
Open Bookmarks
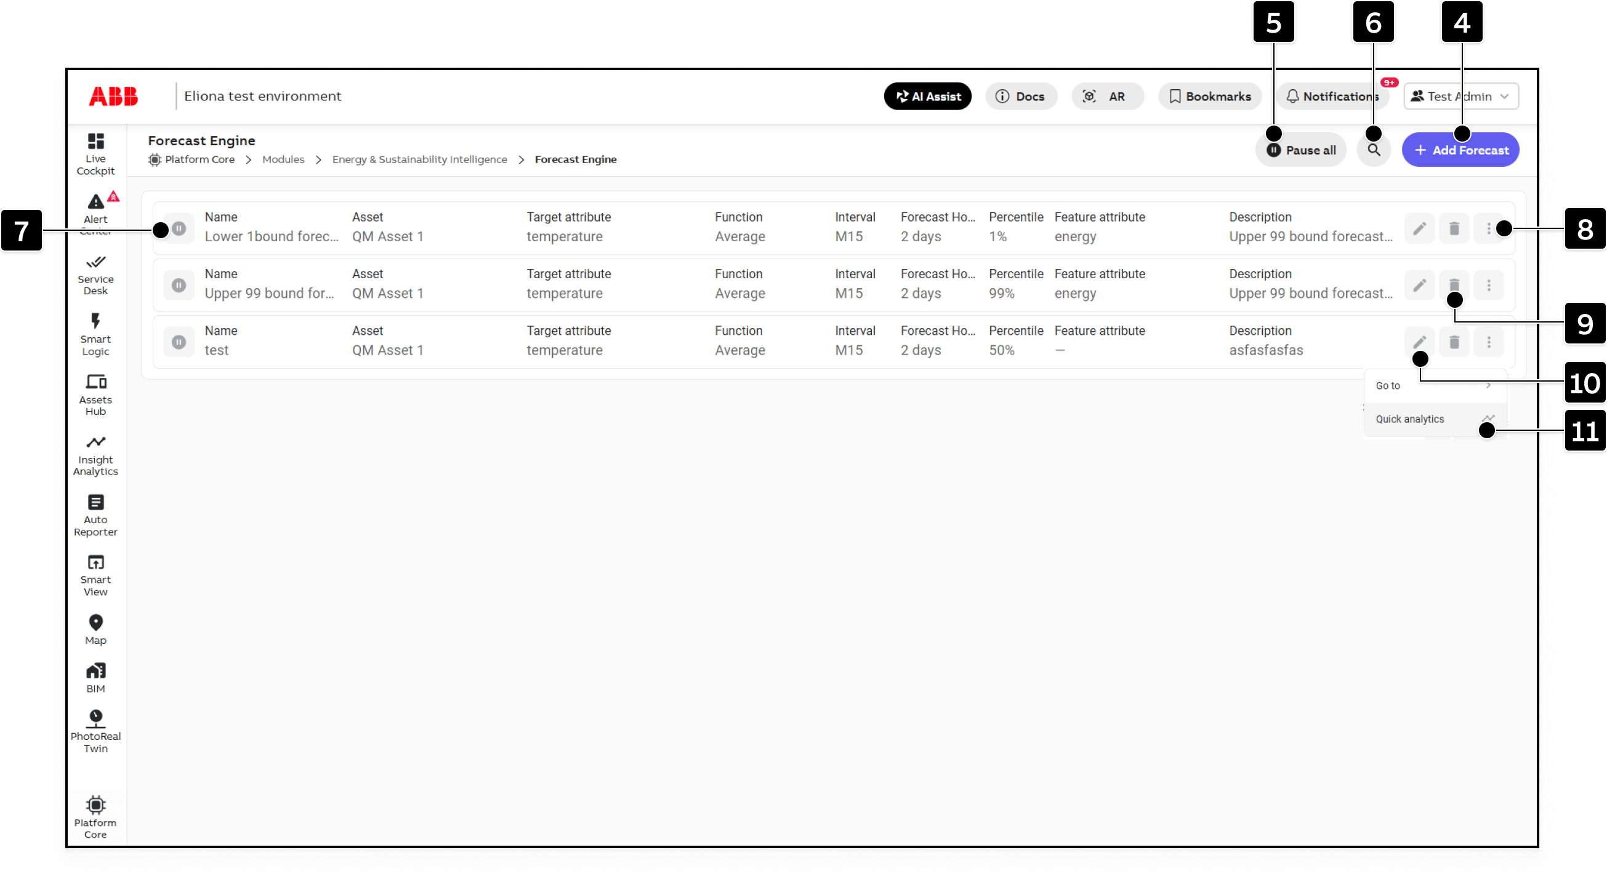[x=1210, y=96]
